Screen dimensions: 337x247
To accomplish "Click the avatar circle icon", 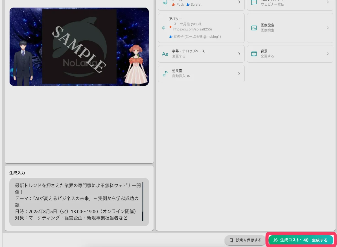I will coord(163,28).
